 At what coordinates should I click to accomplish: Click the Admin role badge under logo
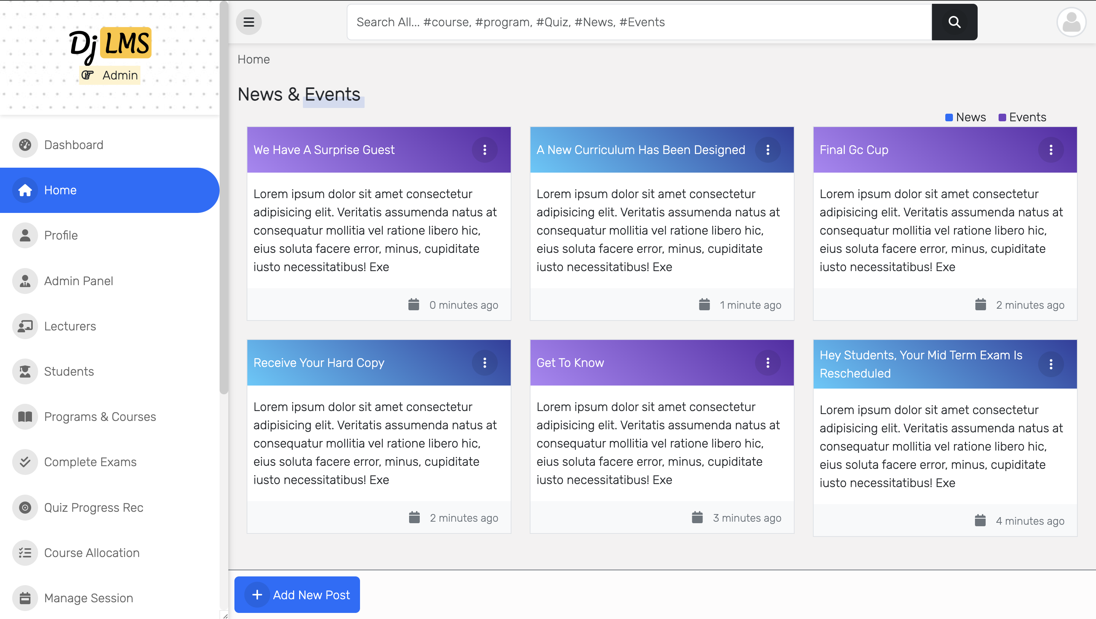(110, 75)
